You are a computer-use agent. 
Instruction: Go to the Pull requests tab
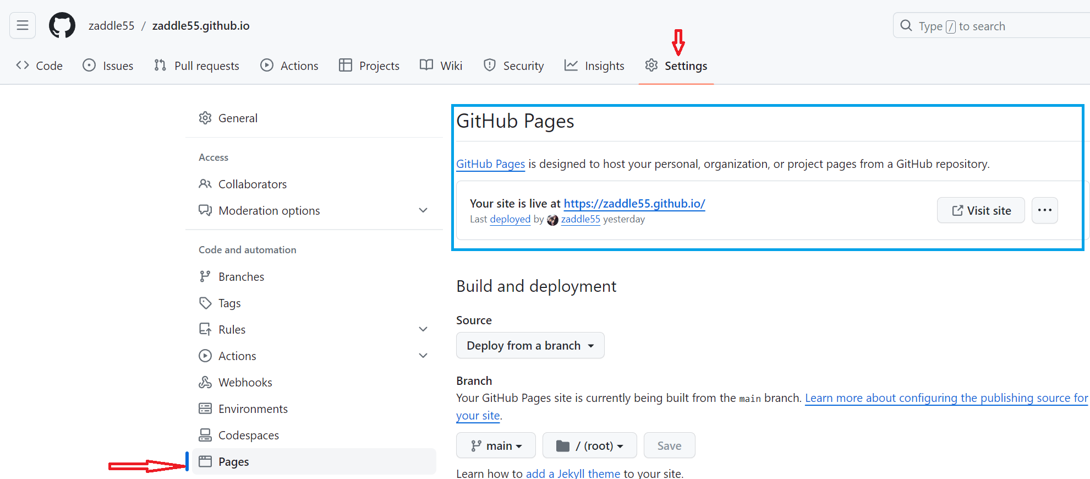click(x=196, y=66)
